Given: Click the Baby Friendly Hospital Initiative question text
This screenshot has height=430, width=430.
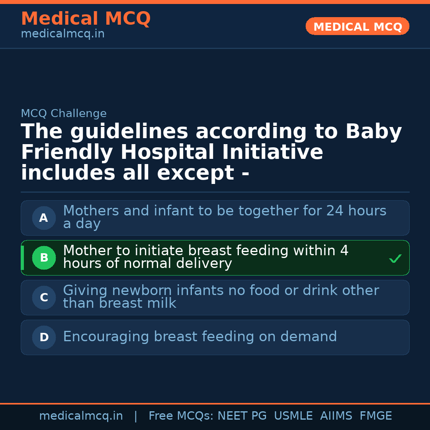Looking at the screenshot, I should (211, 152).
